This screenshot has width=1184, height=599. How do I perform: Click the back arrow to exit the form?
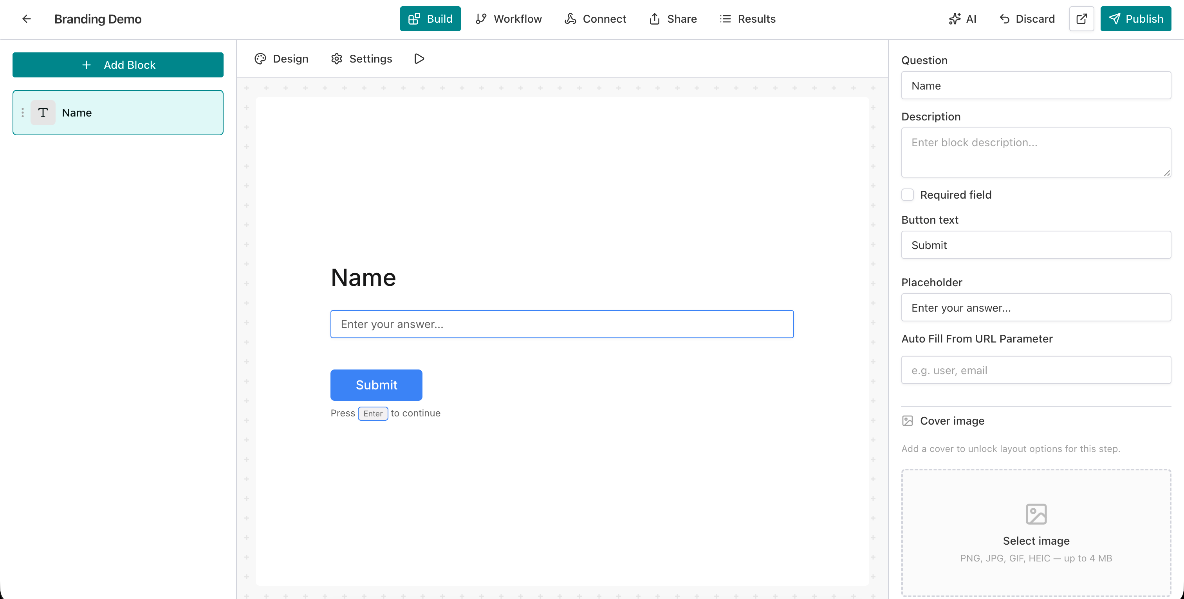[26, 19]
